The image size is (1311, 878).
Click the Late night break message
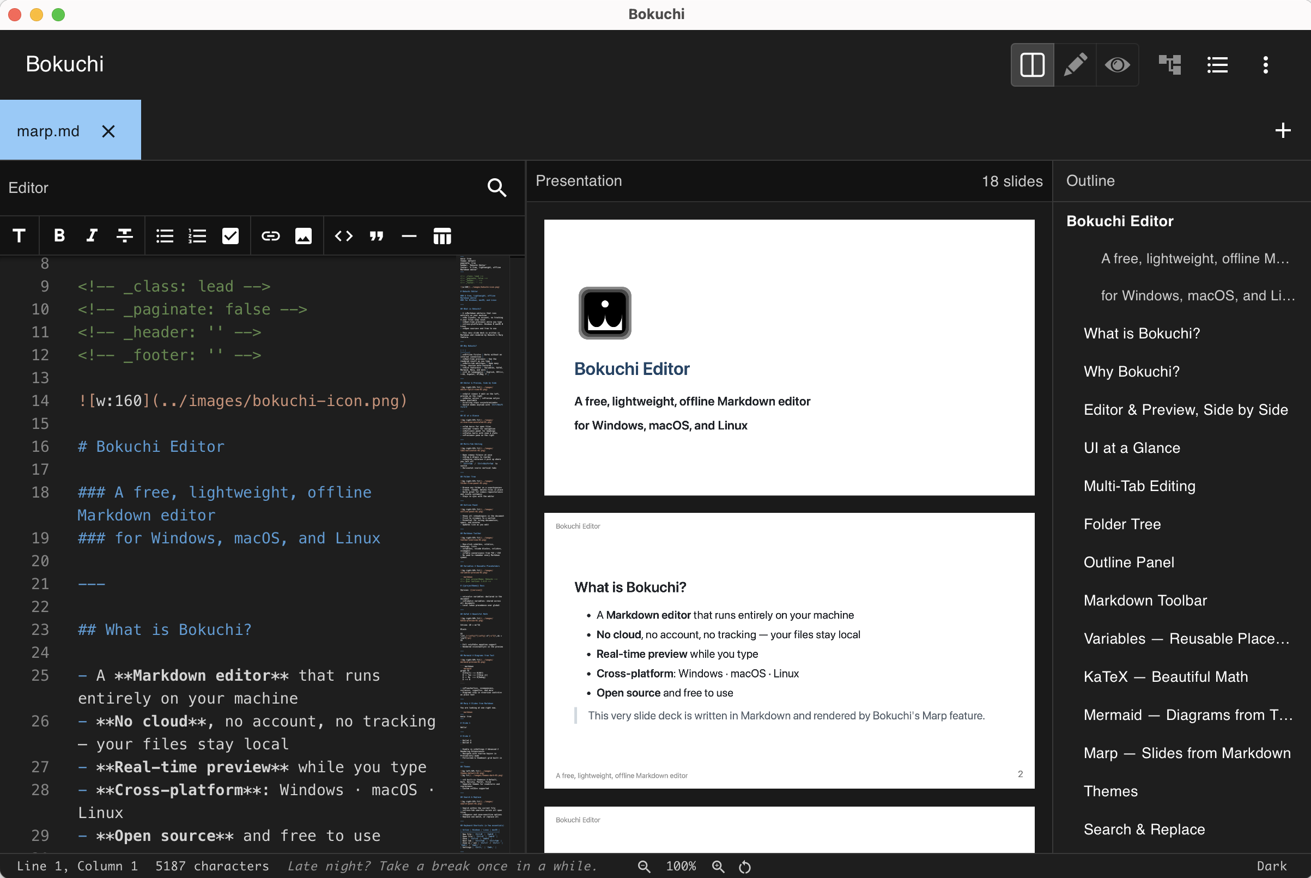coord(442,866)
